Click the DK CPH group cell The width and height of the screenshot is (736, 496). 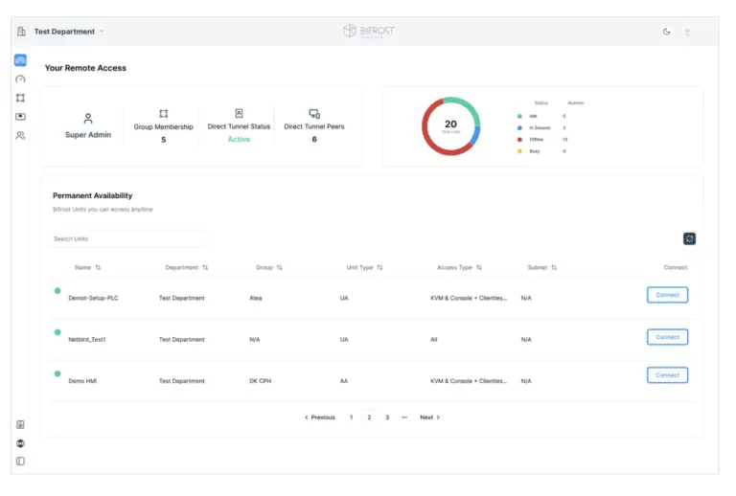coord(260,381)
